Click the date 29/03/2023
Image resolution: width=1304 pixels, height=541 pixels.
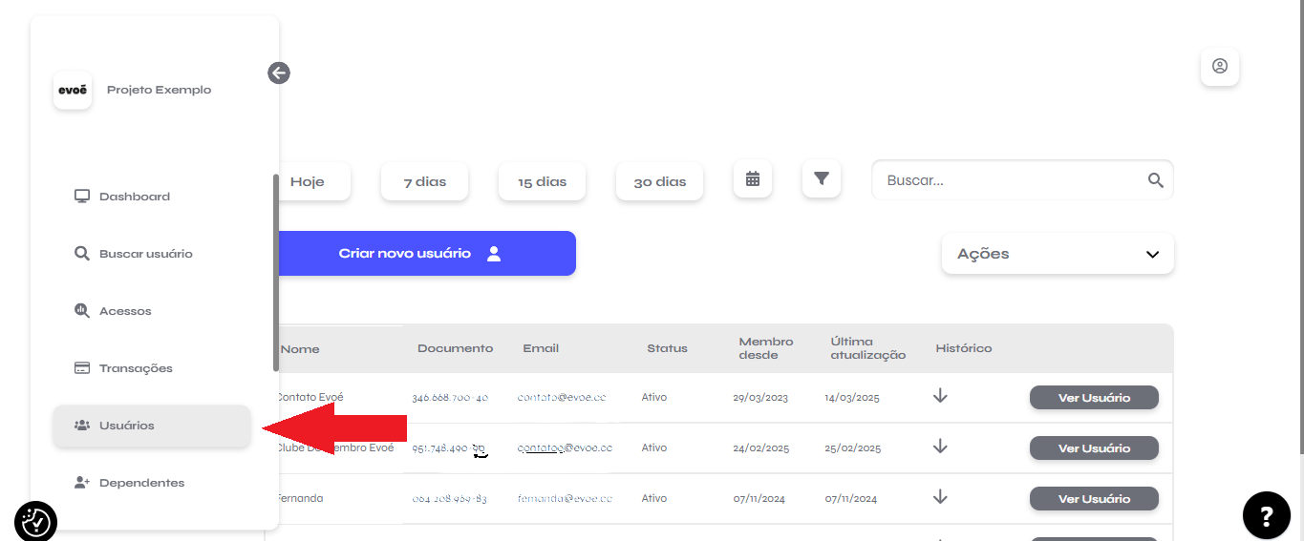point(760,398)
